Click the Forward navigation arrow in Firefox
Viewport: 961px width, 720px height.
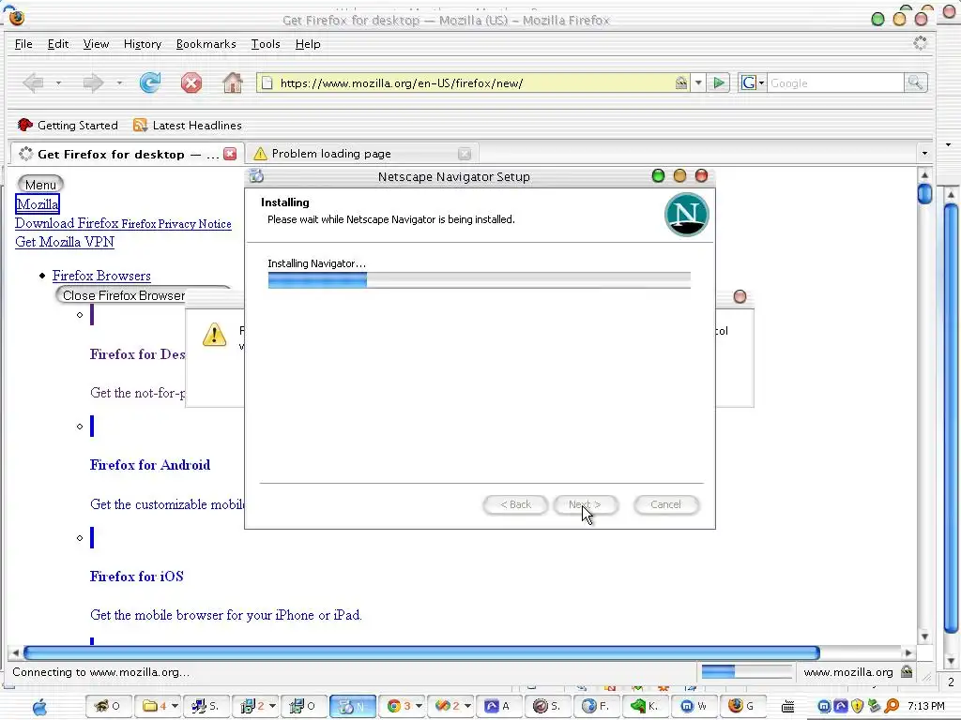tap(93, 82)
